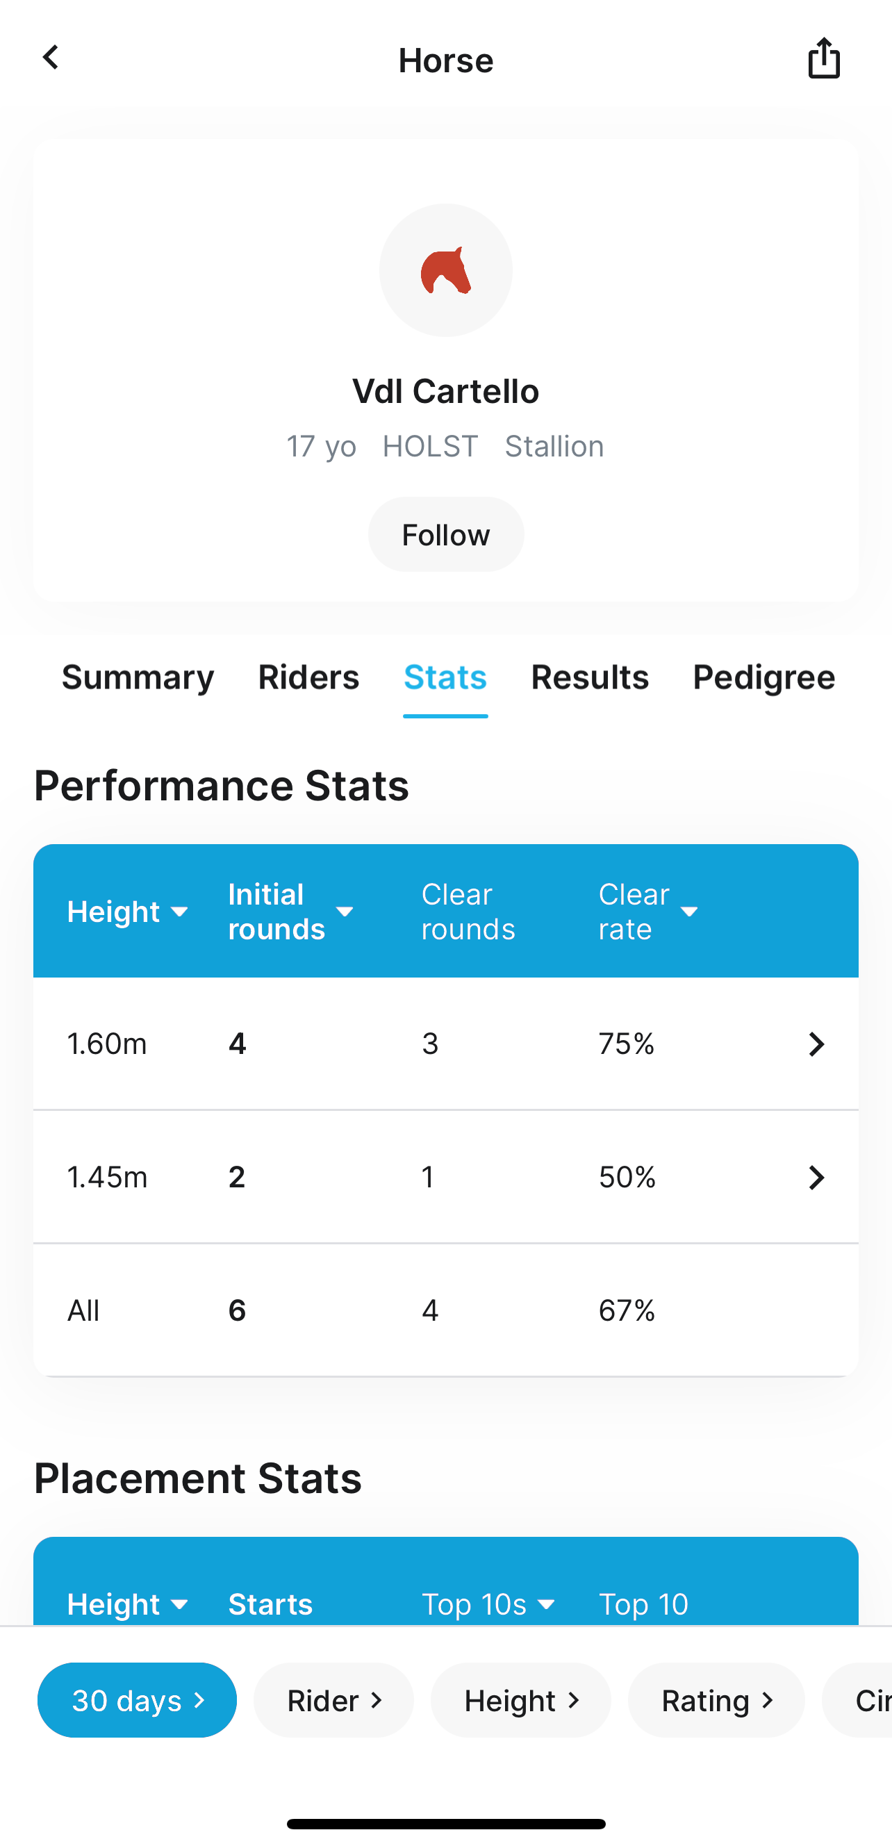This screenshot has height=1846, width=892.
Task: Tap the back arrow icon
Action: coord(51,58)
